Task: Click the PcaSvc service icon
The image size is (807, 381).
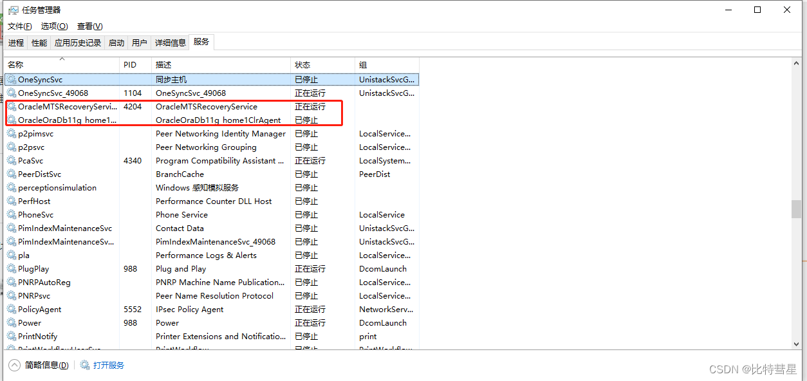Action: coord(12,161)
